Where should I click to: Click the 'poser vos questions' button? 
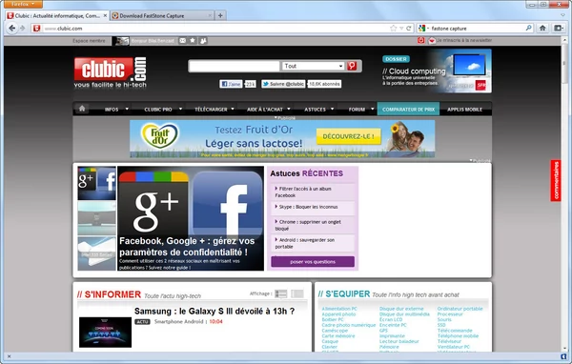click(x=313, y=261)
